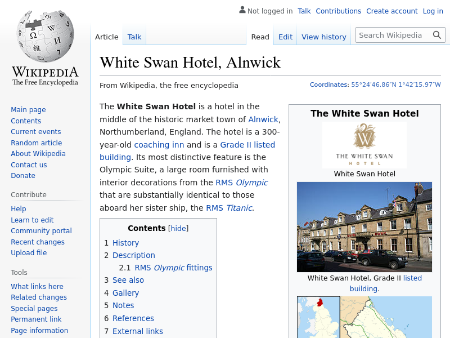The width and height of the screenshot is (450, 338).
Task: Hide the Contents table
Action: pyautogui.click(x=179, y=228)
